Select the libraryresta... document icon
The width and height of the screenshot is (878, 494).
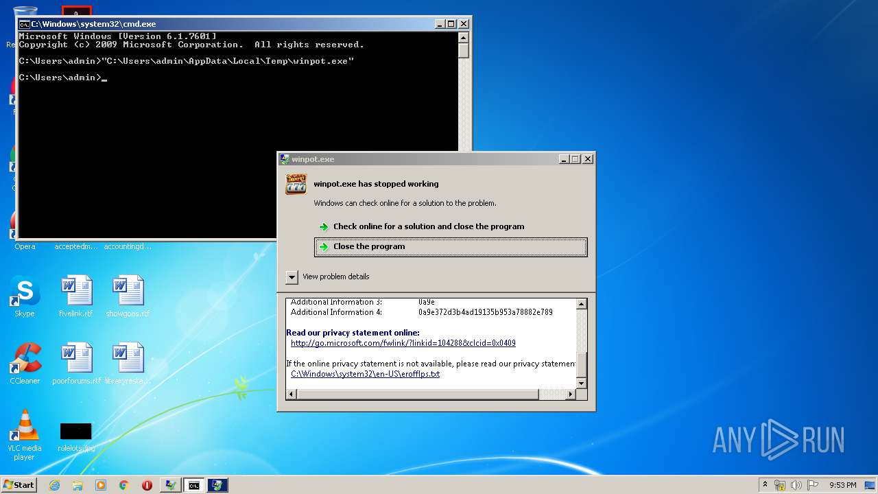[128, 364]
